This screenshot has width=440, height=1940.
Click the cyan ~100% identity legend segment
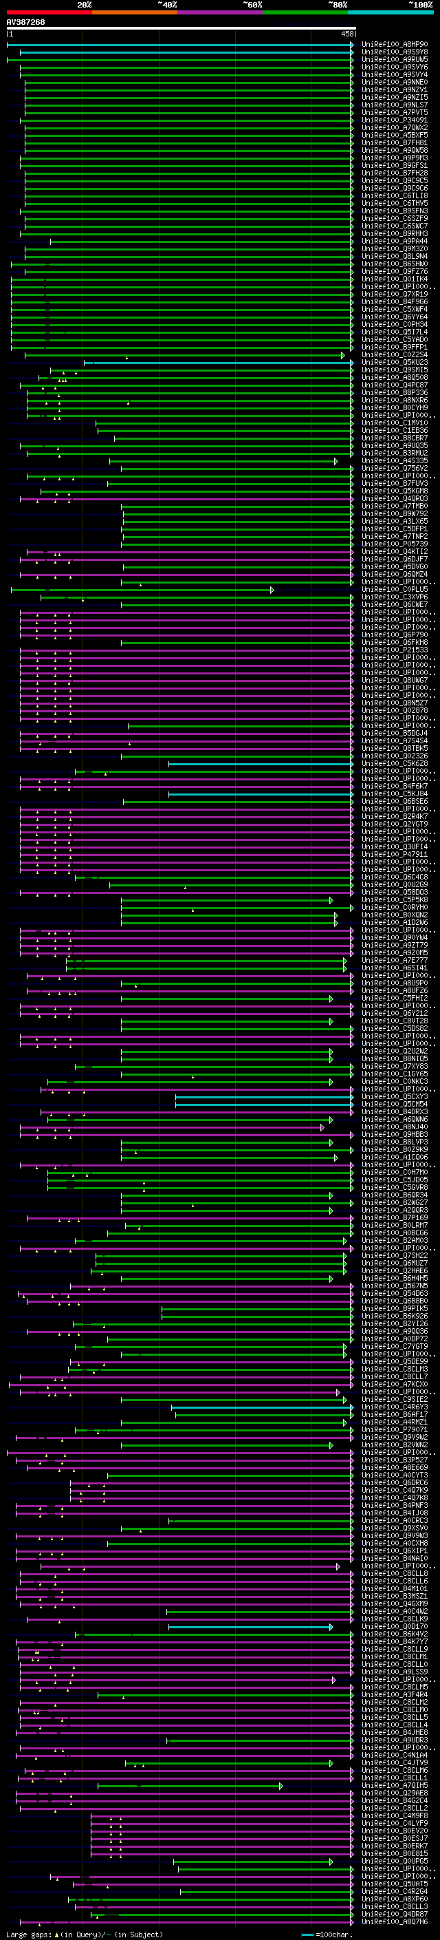(x=390, y=12)
